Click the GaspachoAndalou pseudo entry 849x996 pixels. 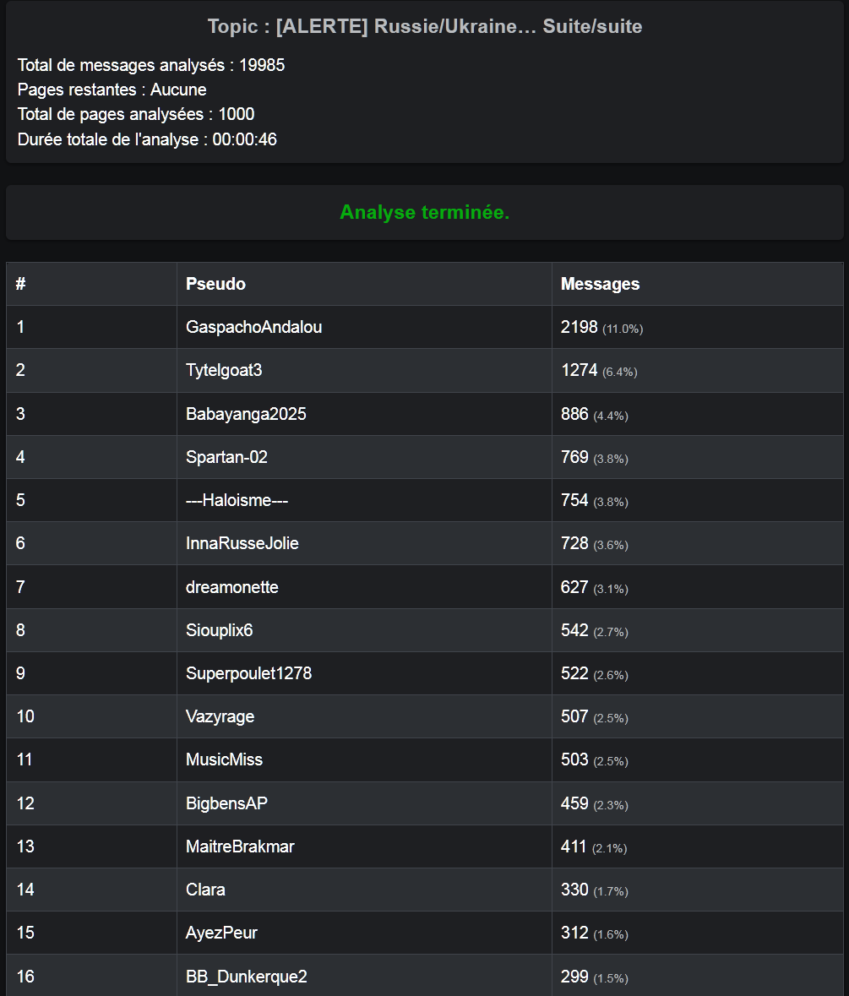pyautogui.click(x=253, y=327)
